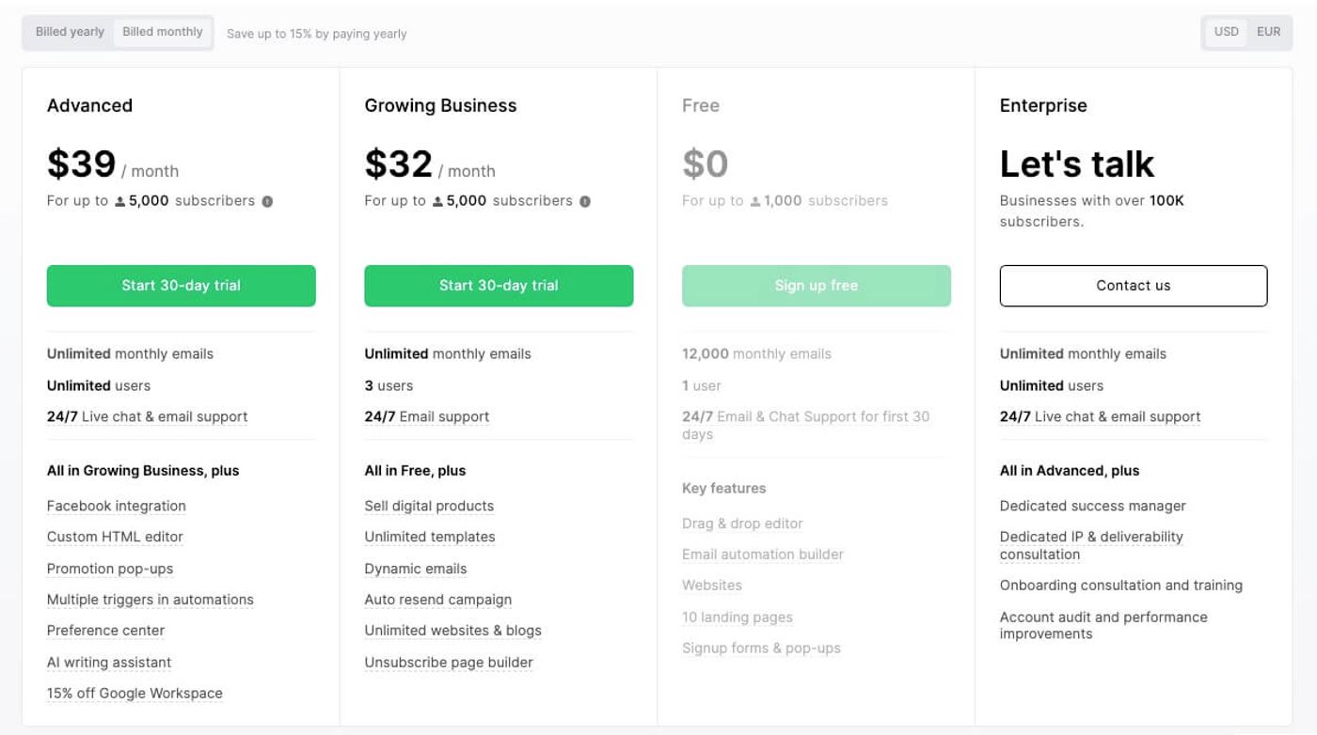Click Unsubscribe page builder feature
The height and width of the screenshot is (735, 1317).
click(449, 663)
